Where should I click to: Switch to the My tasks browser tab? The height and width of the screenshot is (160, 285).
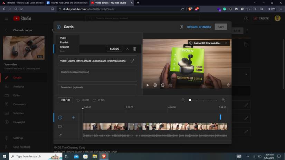22,3
